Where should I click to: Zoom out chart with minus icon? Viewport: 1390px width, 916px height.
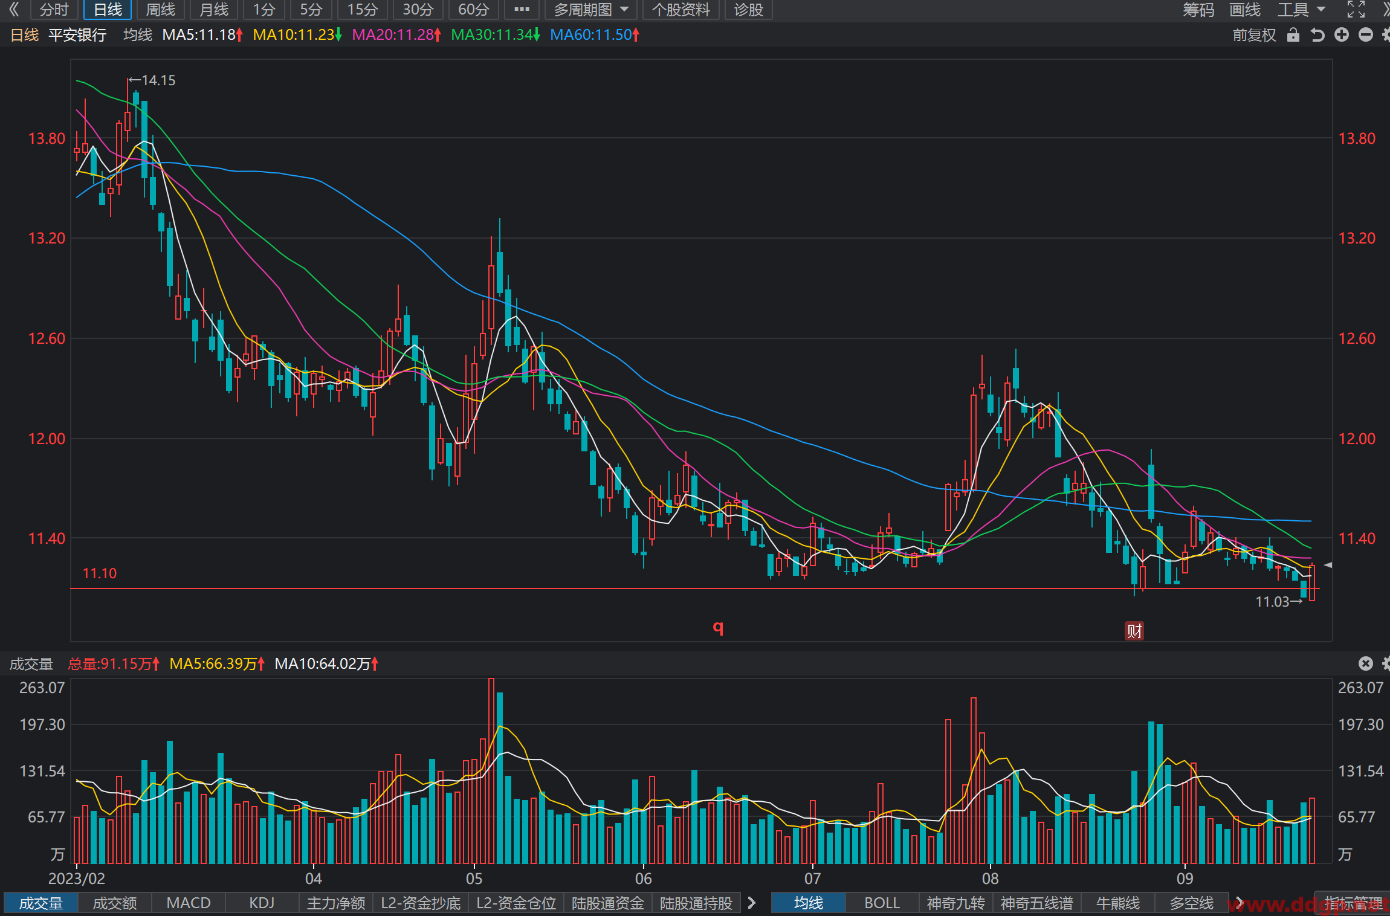coord(1366,35)
